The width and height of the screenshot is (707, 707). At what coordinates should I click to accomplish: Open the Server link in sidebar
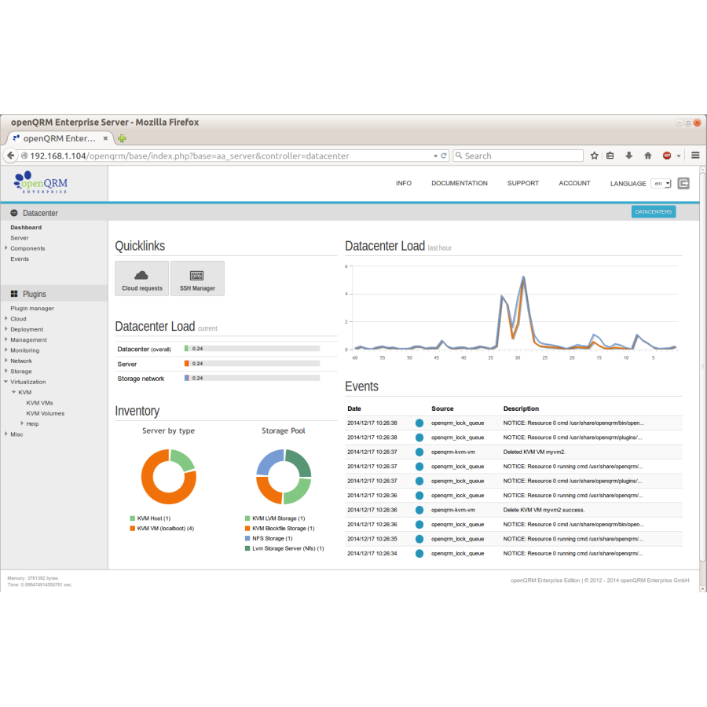pyautogui.click(x=20, y=237)
